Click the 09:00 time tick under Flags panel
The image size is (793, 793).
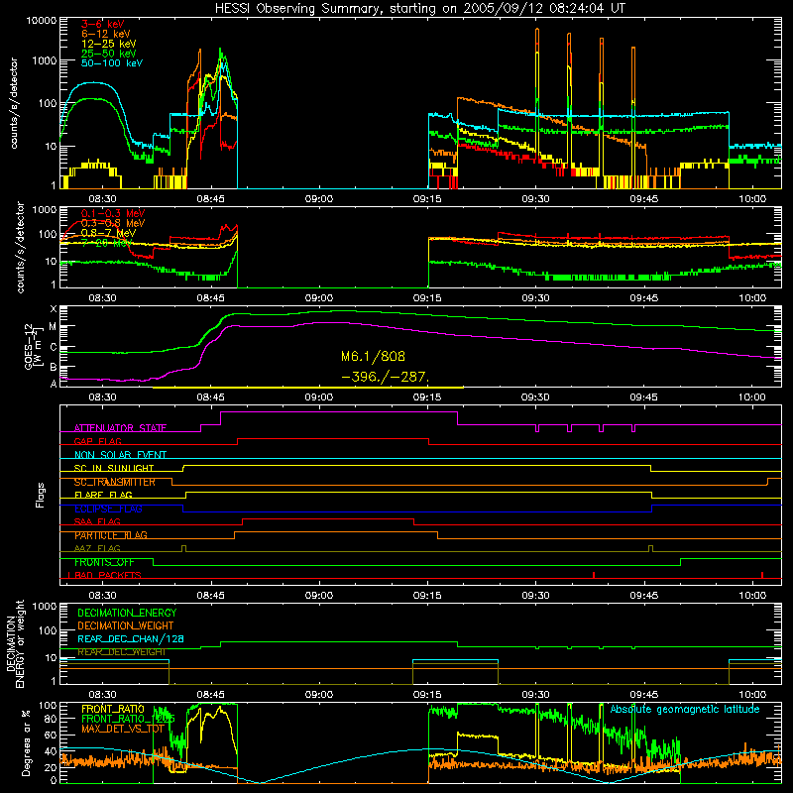click(x=319, y=596)
